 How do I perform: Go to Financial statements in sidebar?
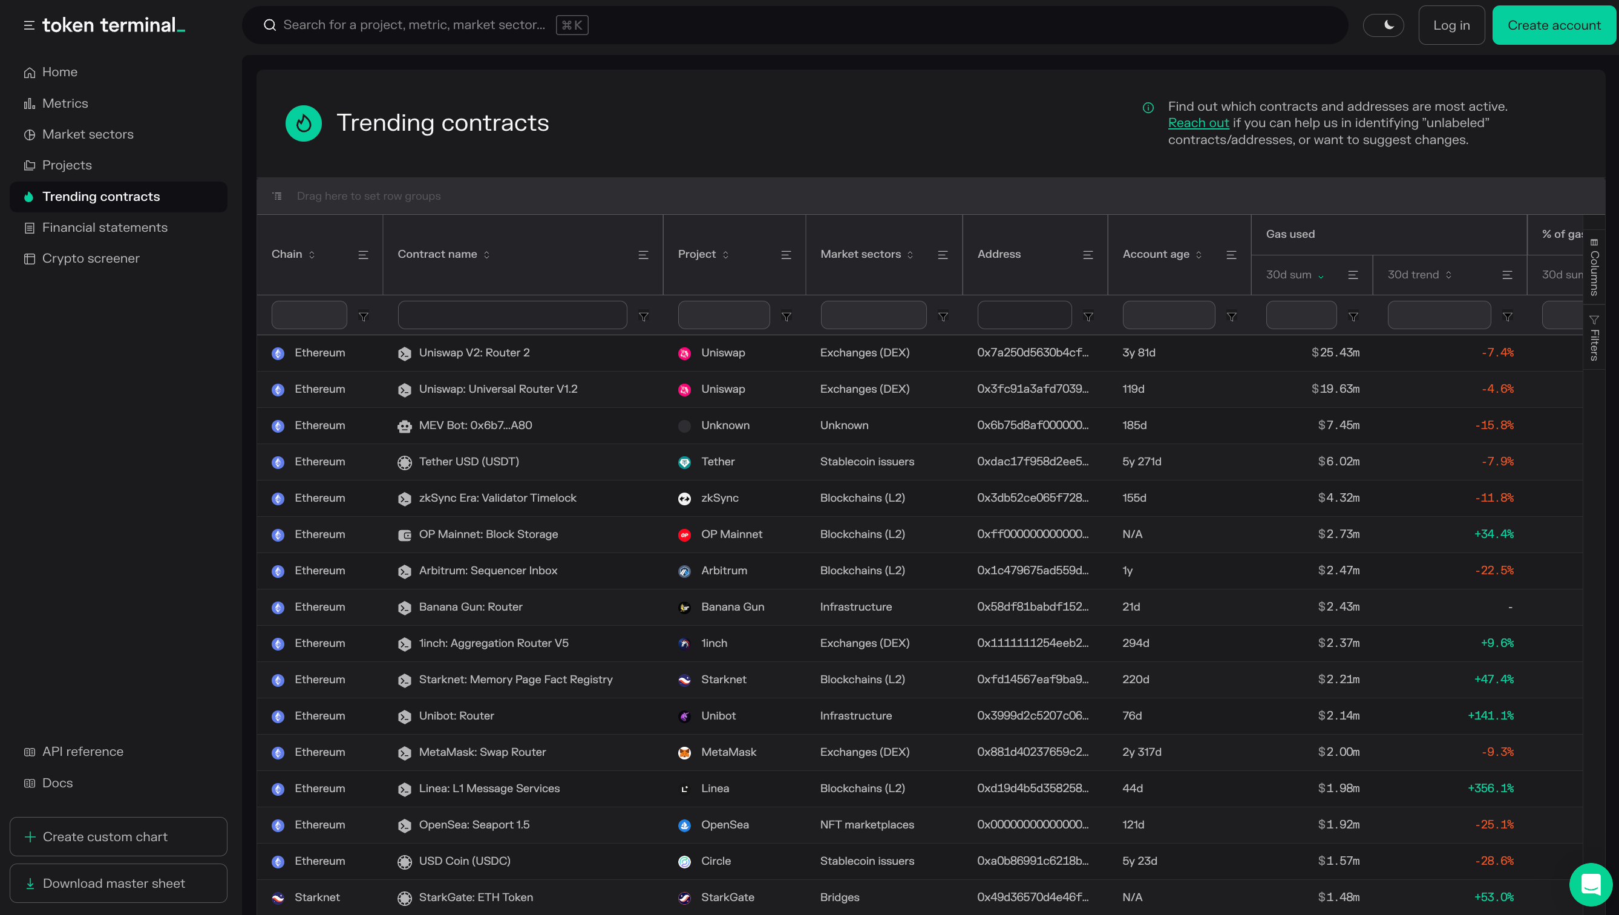pyautogui.click(x=104, y=228)
